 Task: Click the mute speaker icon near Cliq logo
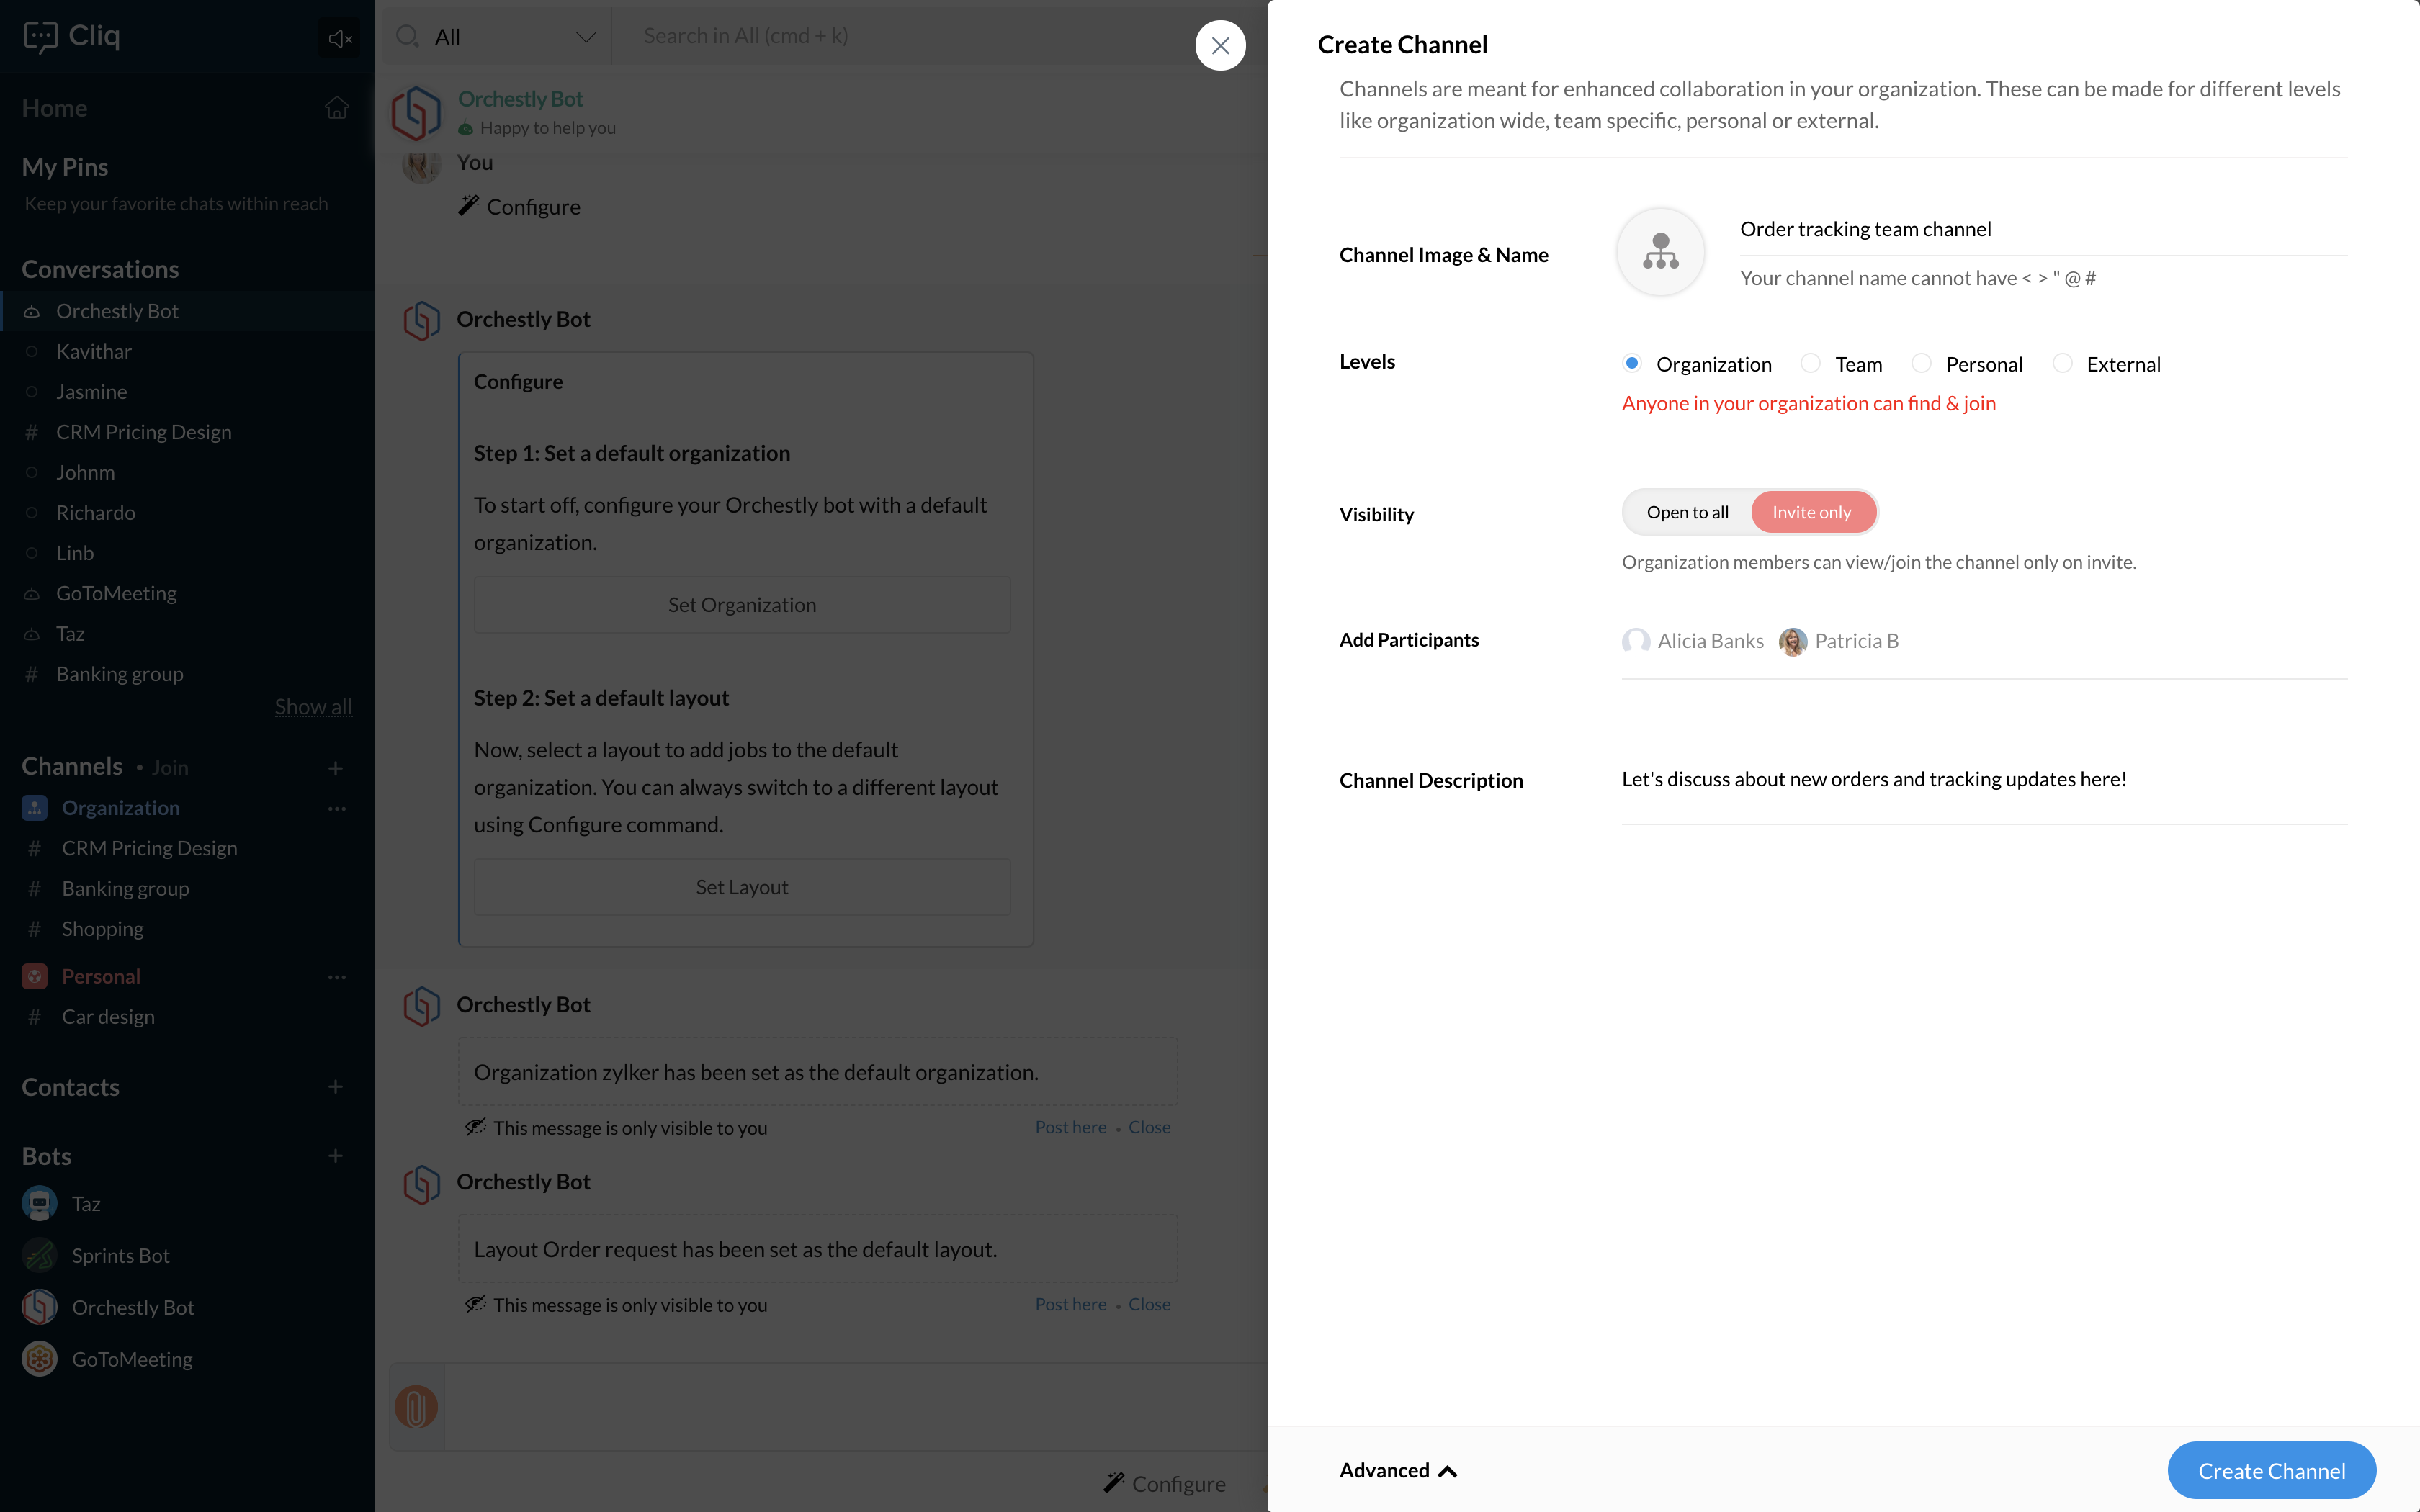click(339, 38)
